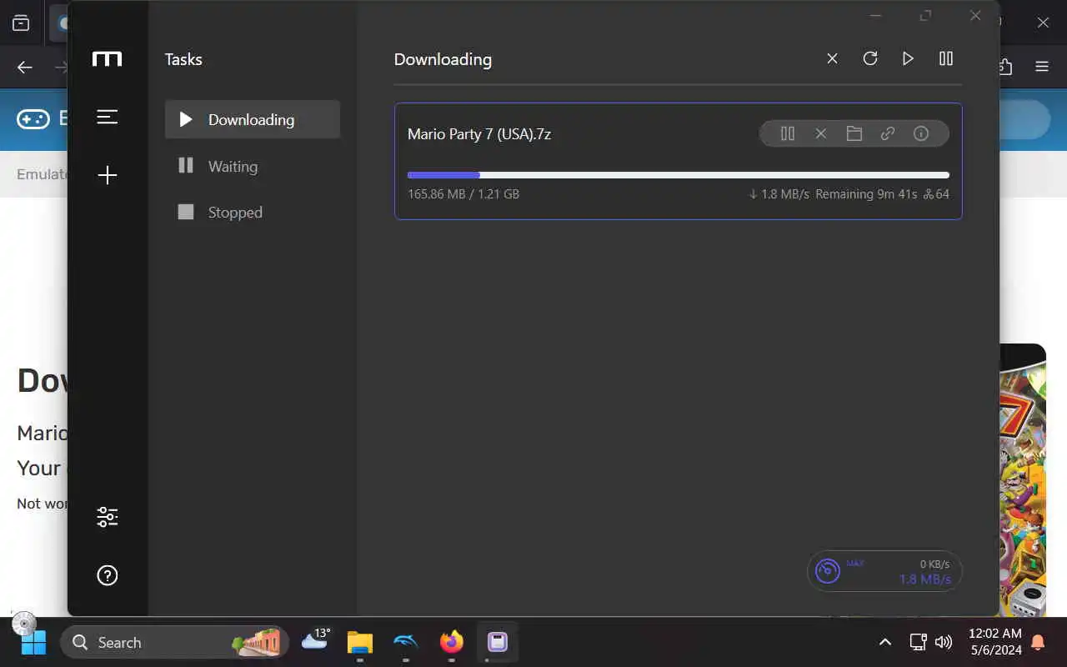Switch to Firefox from taskbar
The height and width of the screenshot is (667, 1067).
(452, 642)
